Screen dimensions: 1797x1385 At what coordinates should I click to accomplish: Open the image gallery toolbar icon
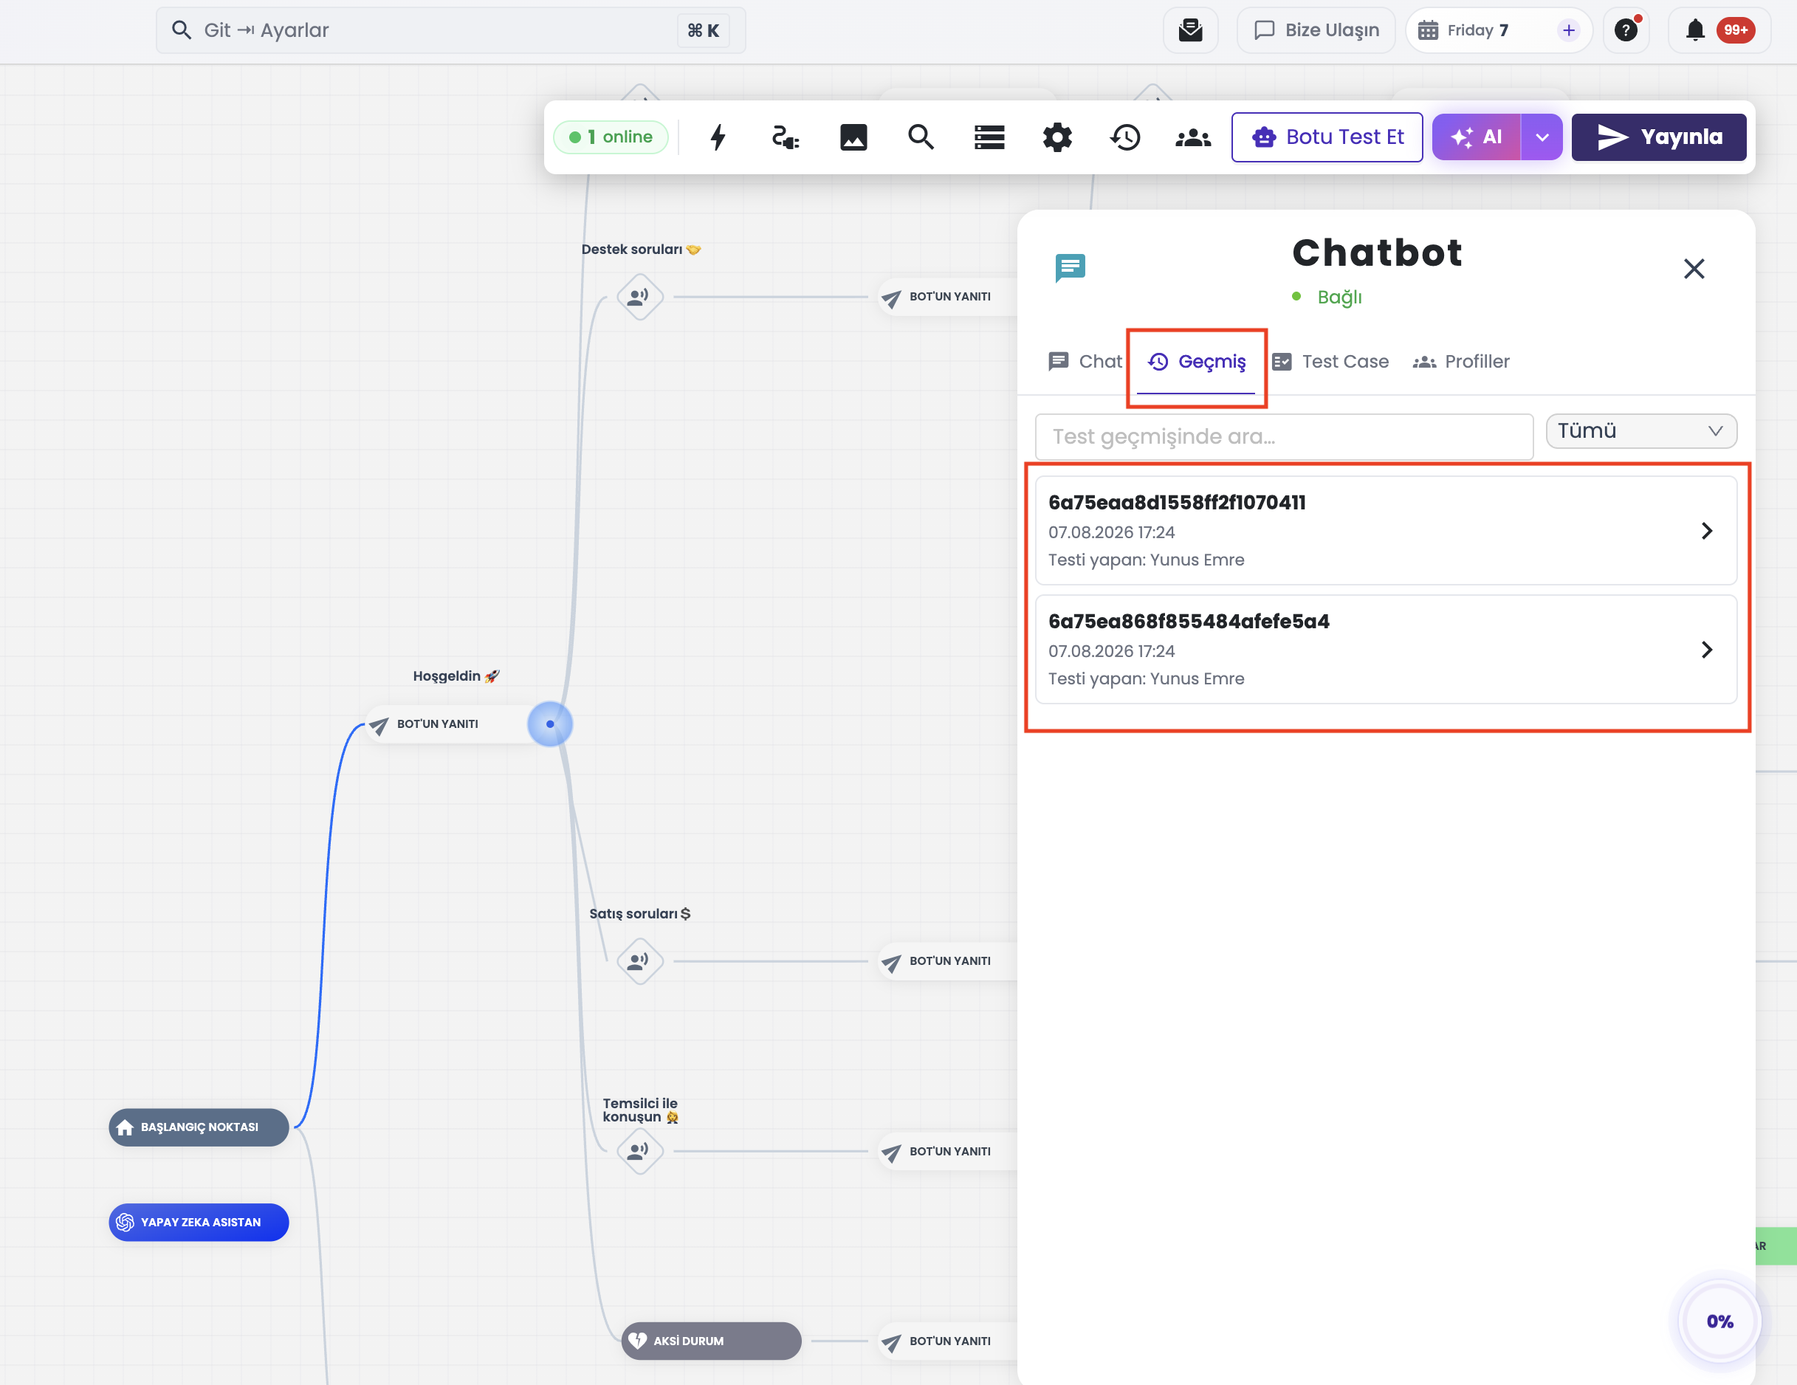[x=853, y=137]
